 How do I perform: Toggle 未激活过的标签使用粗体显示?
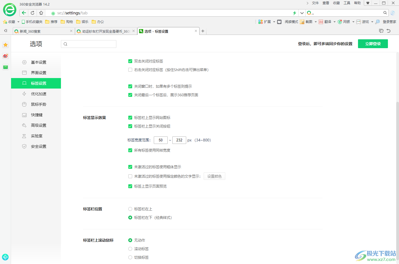click(x=130, y=167)
